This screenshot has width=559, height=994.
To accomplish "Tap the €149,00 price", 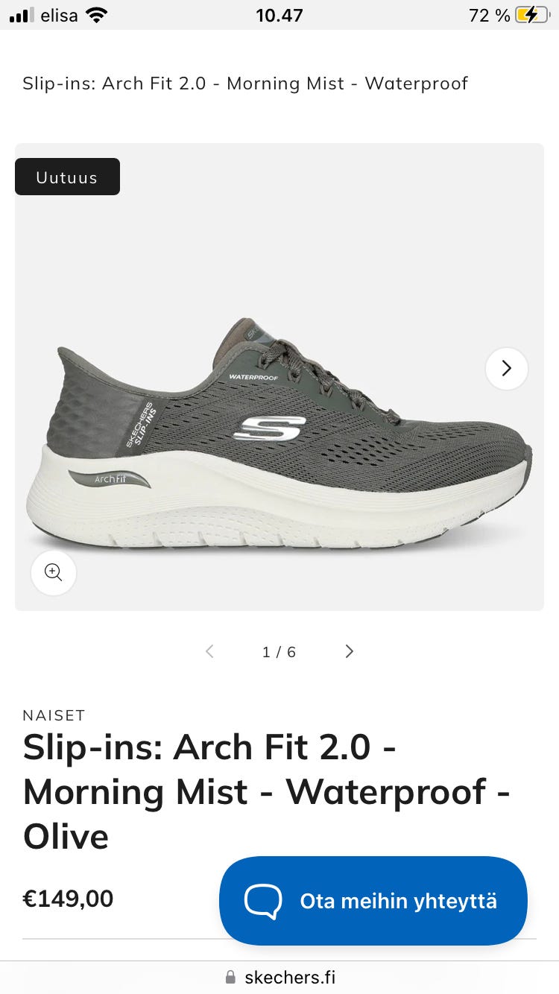I will coord(68,898).
